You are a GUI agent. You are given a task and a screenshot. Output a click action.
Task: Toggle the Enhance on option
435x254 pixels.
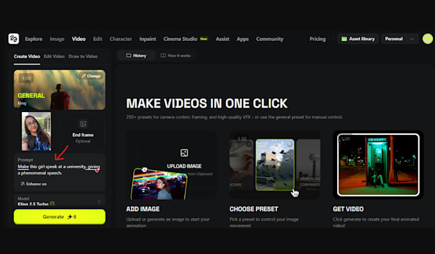[33, 184]
